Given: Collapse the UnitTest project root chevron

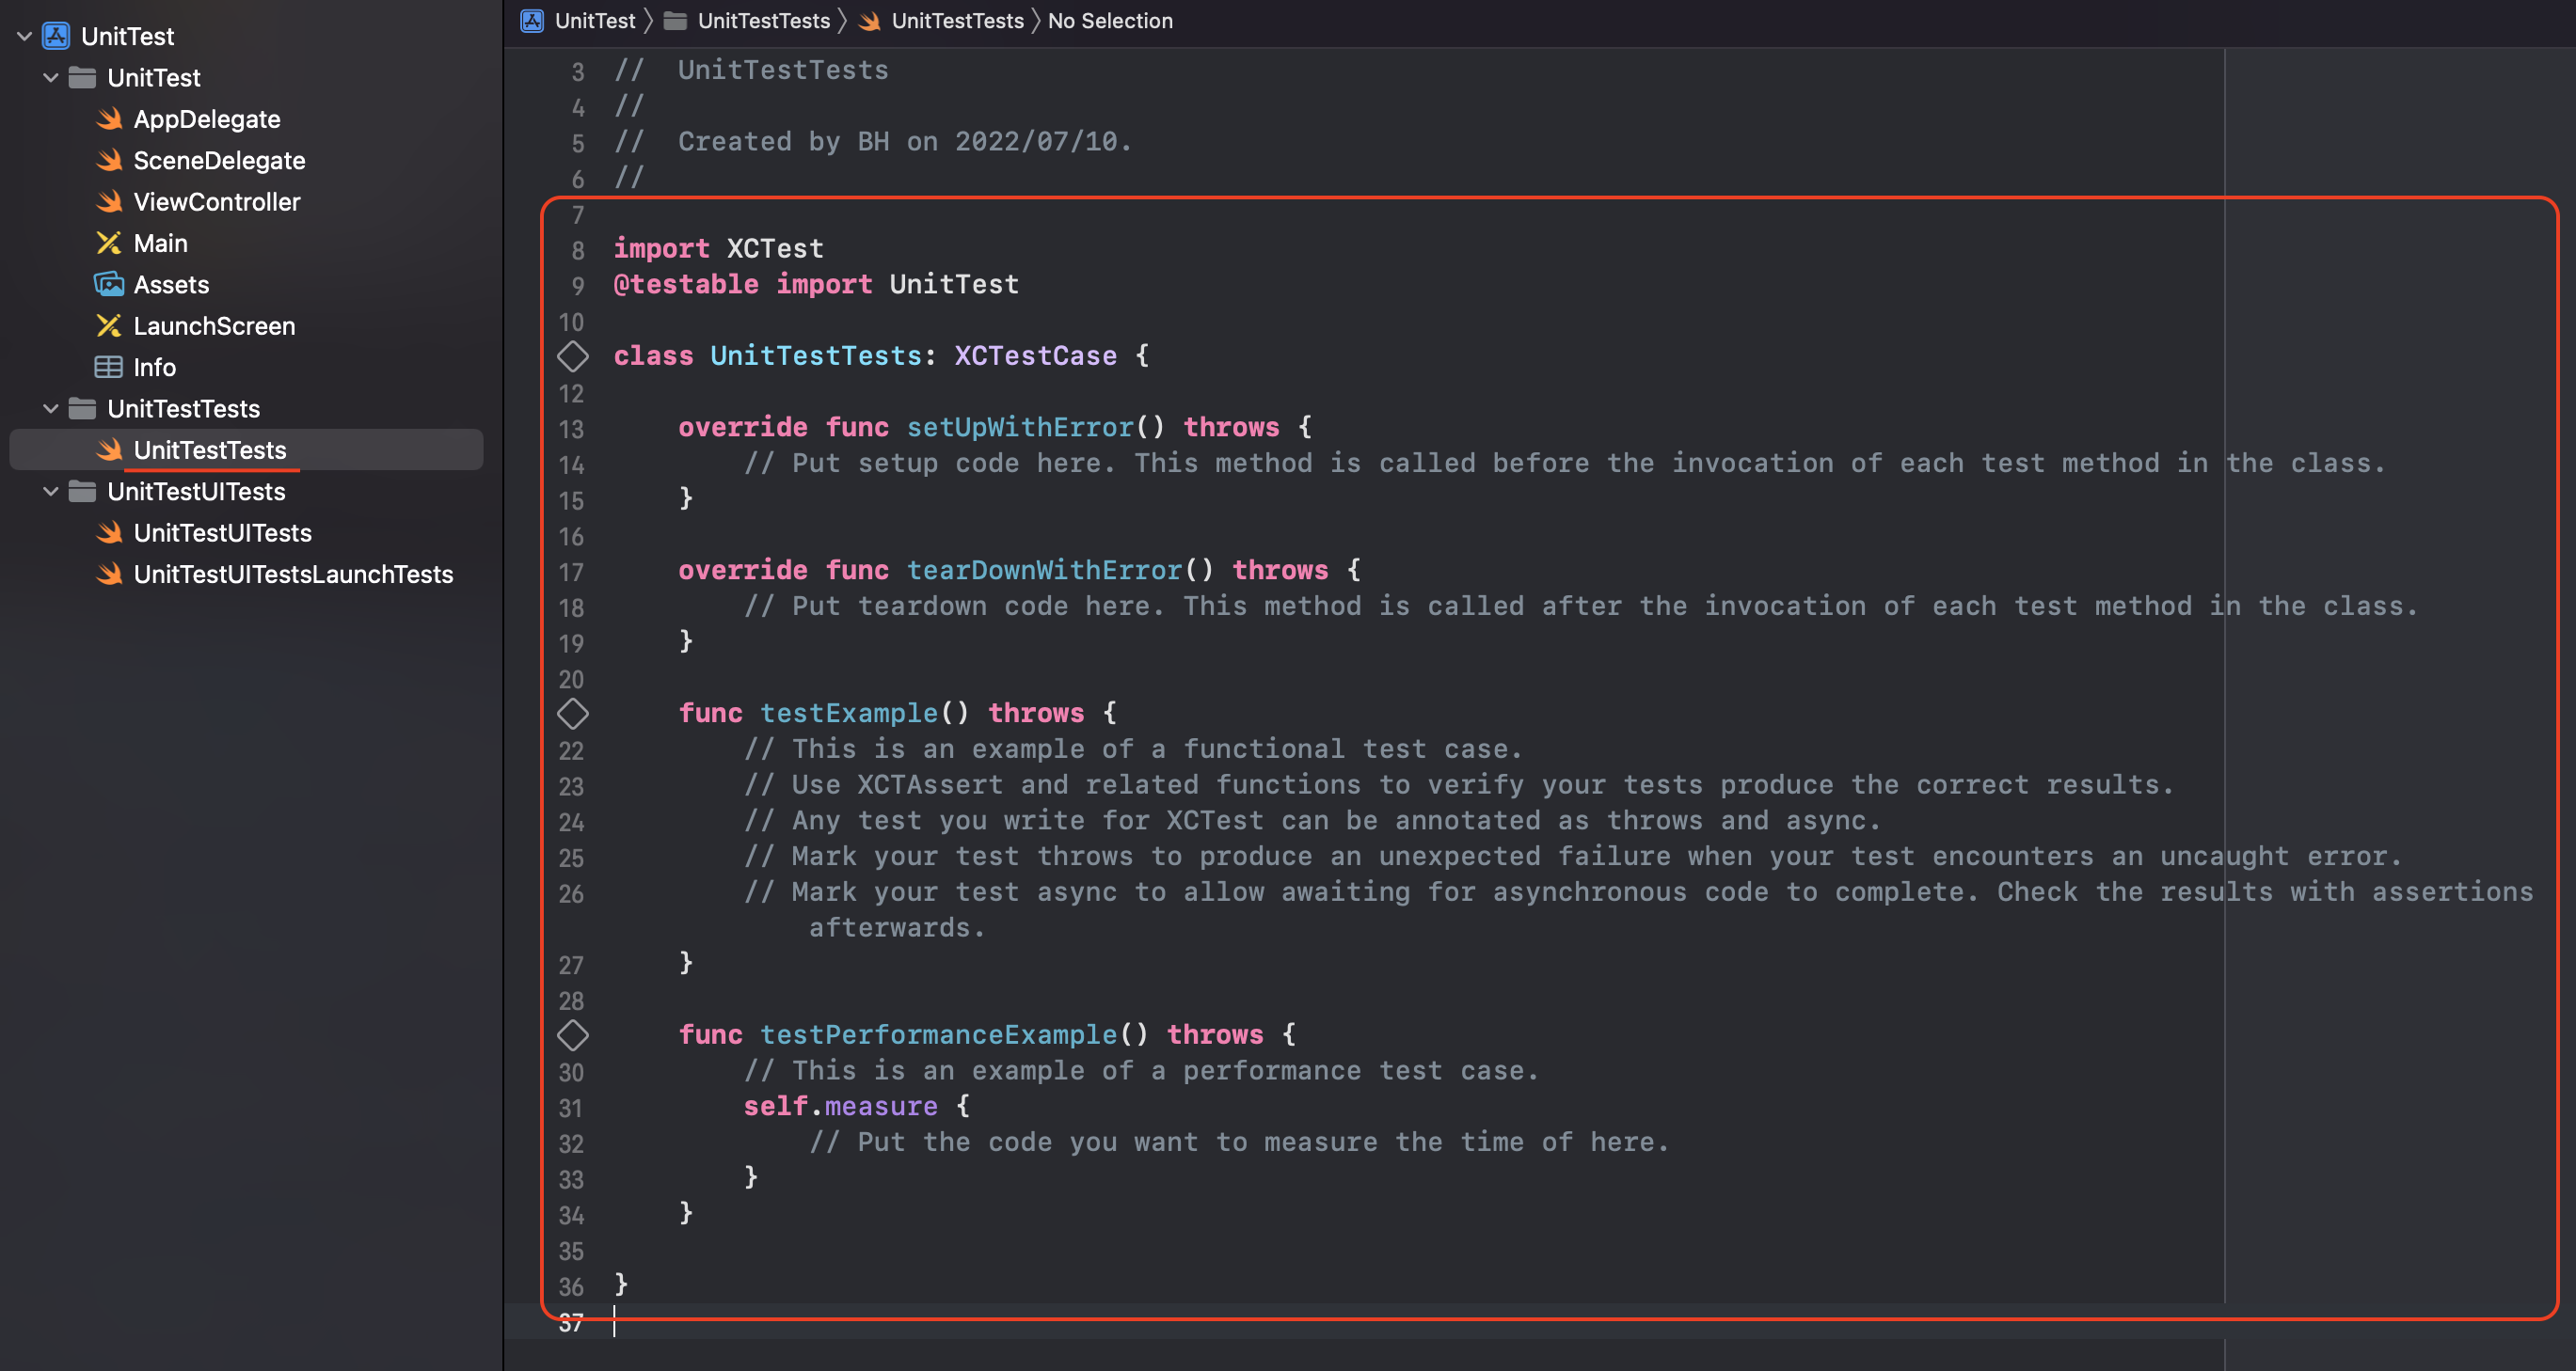Looking at the screenshot, I should coord(25,36).
